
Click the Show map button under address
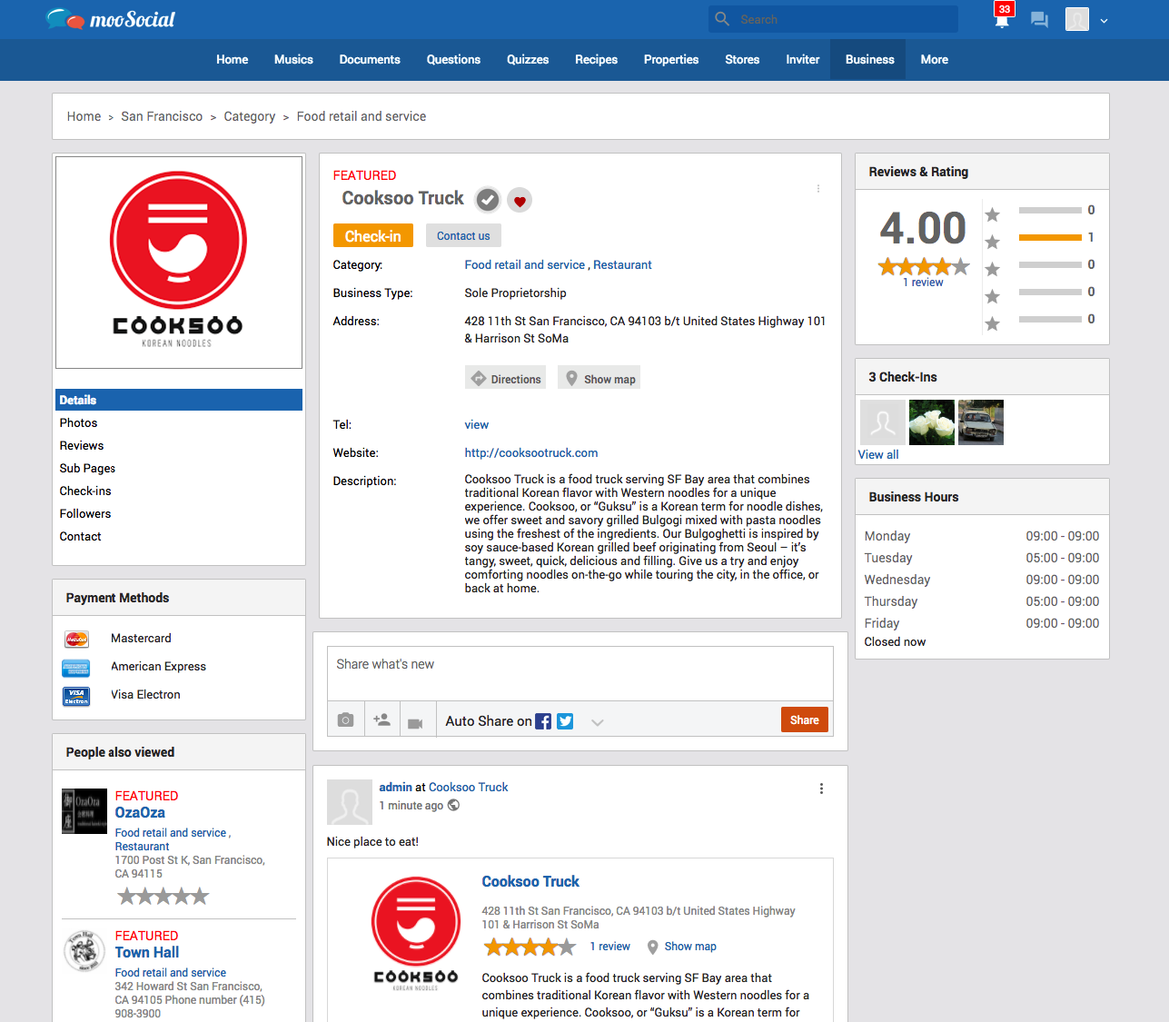pyautogui.click(x=599, y=378)
